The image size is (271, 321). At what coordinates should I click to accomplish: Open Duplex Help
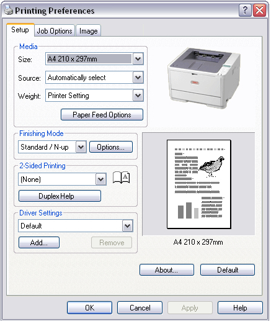(60, 196)
